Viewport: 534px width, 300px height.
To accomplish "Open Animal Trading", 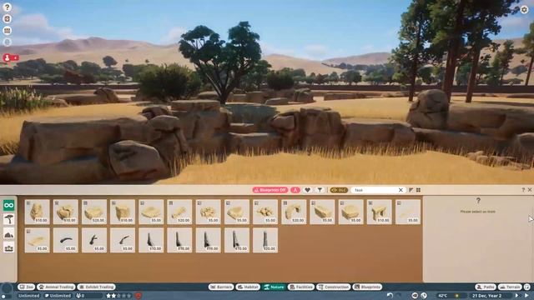I will point(56,287).
